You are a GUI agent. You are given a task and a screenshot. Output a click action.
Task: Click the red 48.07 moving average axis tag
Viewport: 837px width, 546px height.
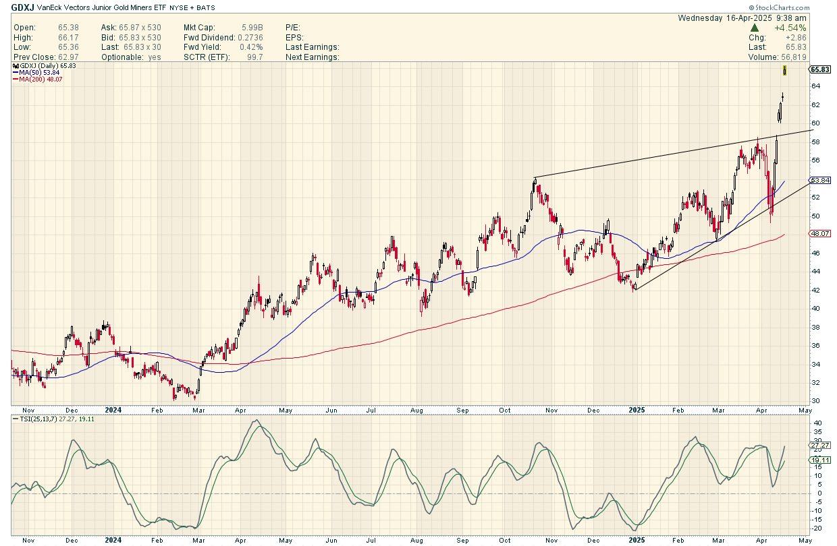pyautogui.click(x=819, y=234)
